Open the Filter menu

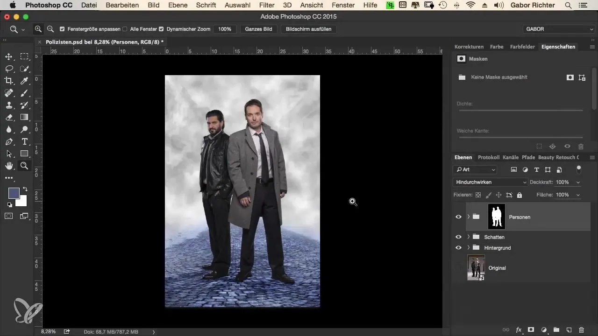(x=267, y=5)
